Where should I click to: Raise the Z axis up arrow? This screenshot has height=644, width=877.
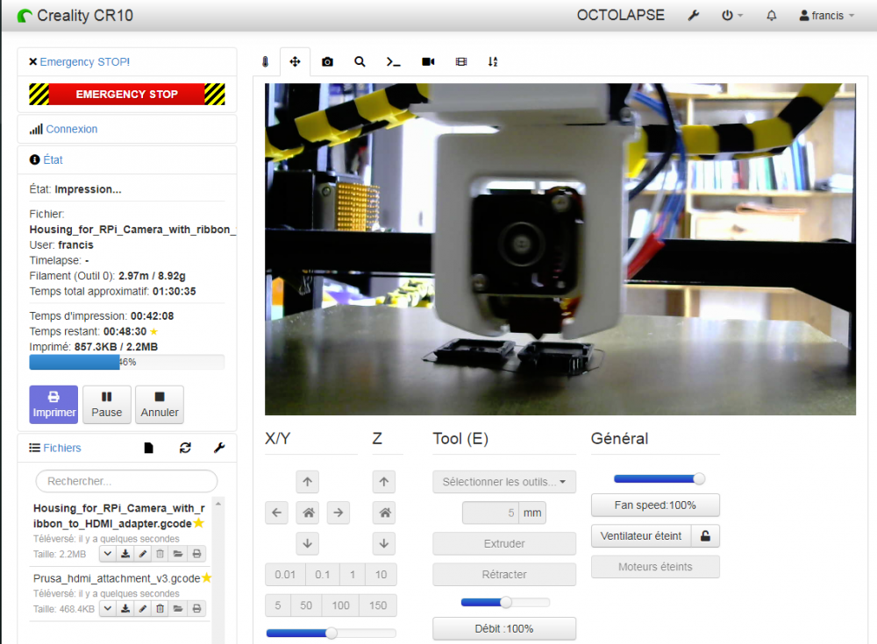pyautogui.click(x=384, y=482)
